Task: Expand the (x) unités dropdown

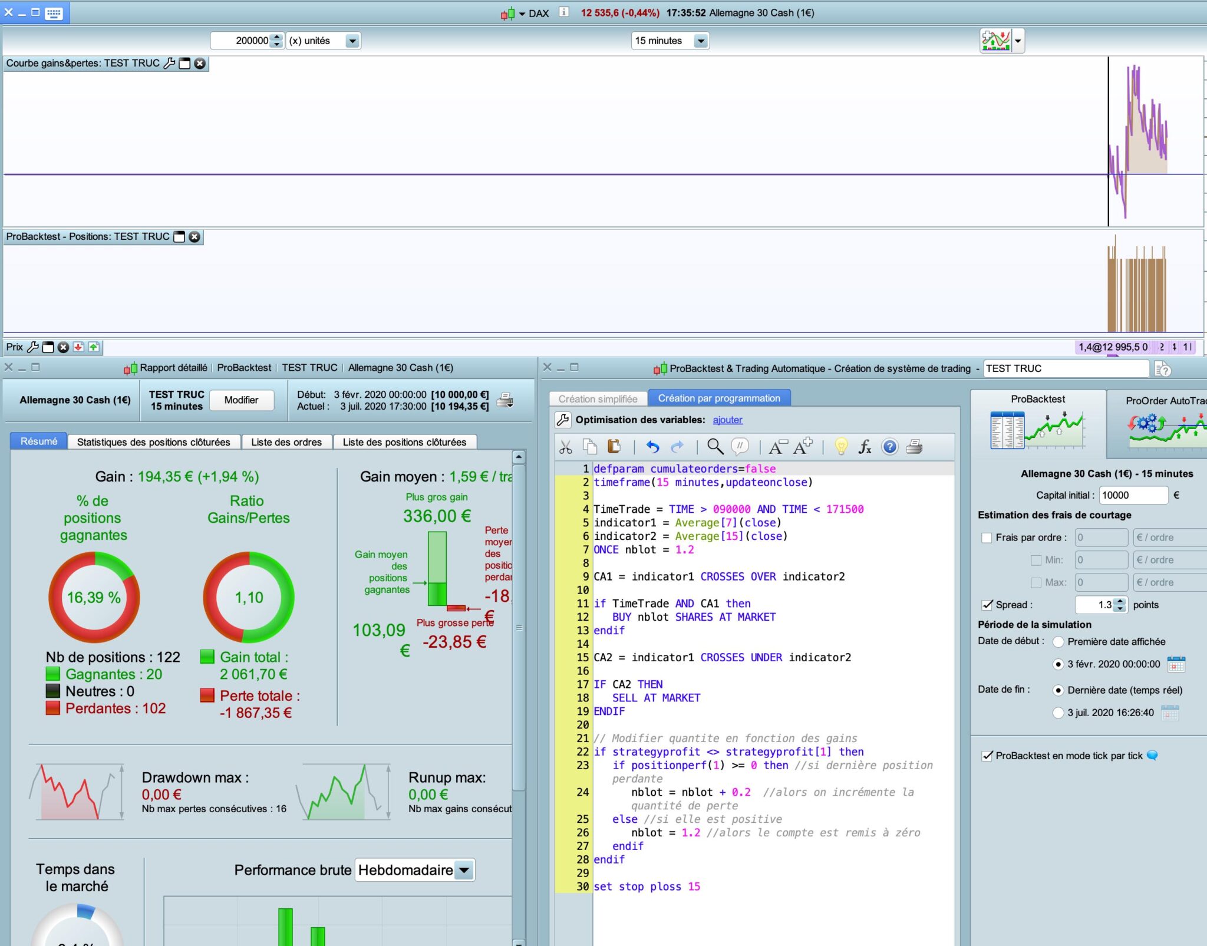Action: [352, 41]
